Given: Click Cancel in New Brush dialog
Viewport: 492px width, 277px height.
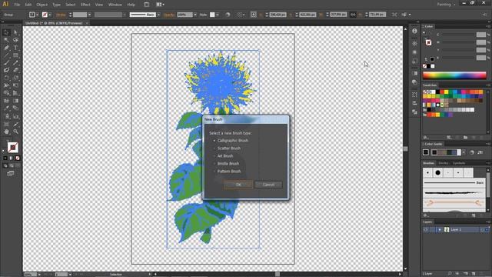Looking at the screenshot, I should pyautogui.click(x=268, y=185).
